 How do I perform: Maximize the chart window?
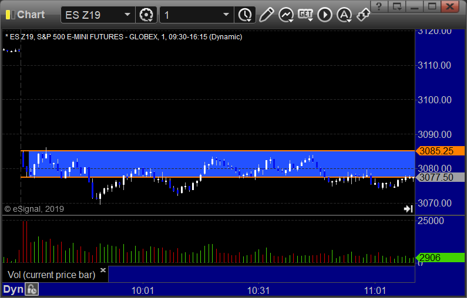pos(432,6)
